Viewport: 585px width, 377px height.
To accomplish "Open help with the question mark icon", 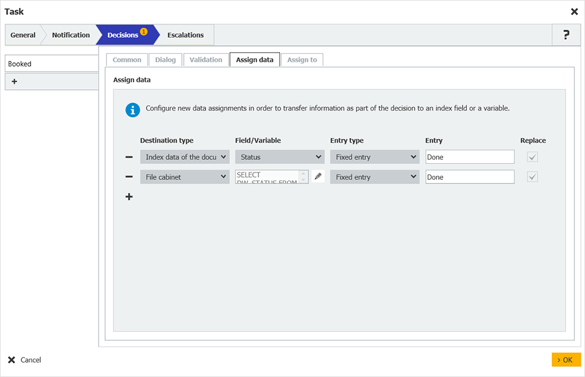I will pyautogui.click(x=566, y=34).
